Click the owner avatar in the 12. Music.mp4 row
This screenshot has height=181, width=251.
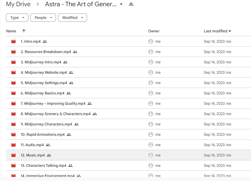click(x=150, y=155)
